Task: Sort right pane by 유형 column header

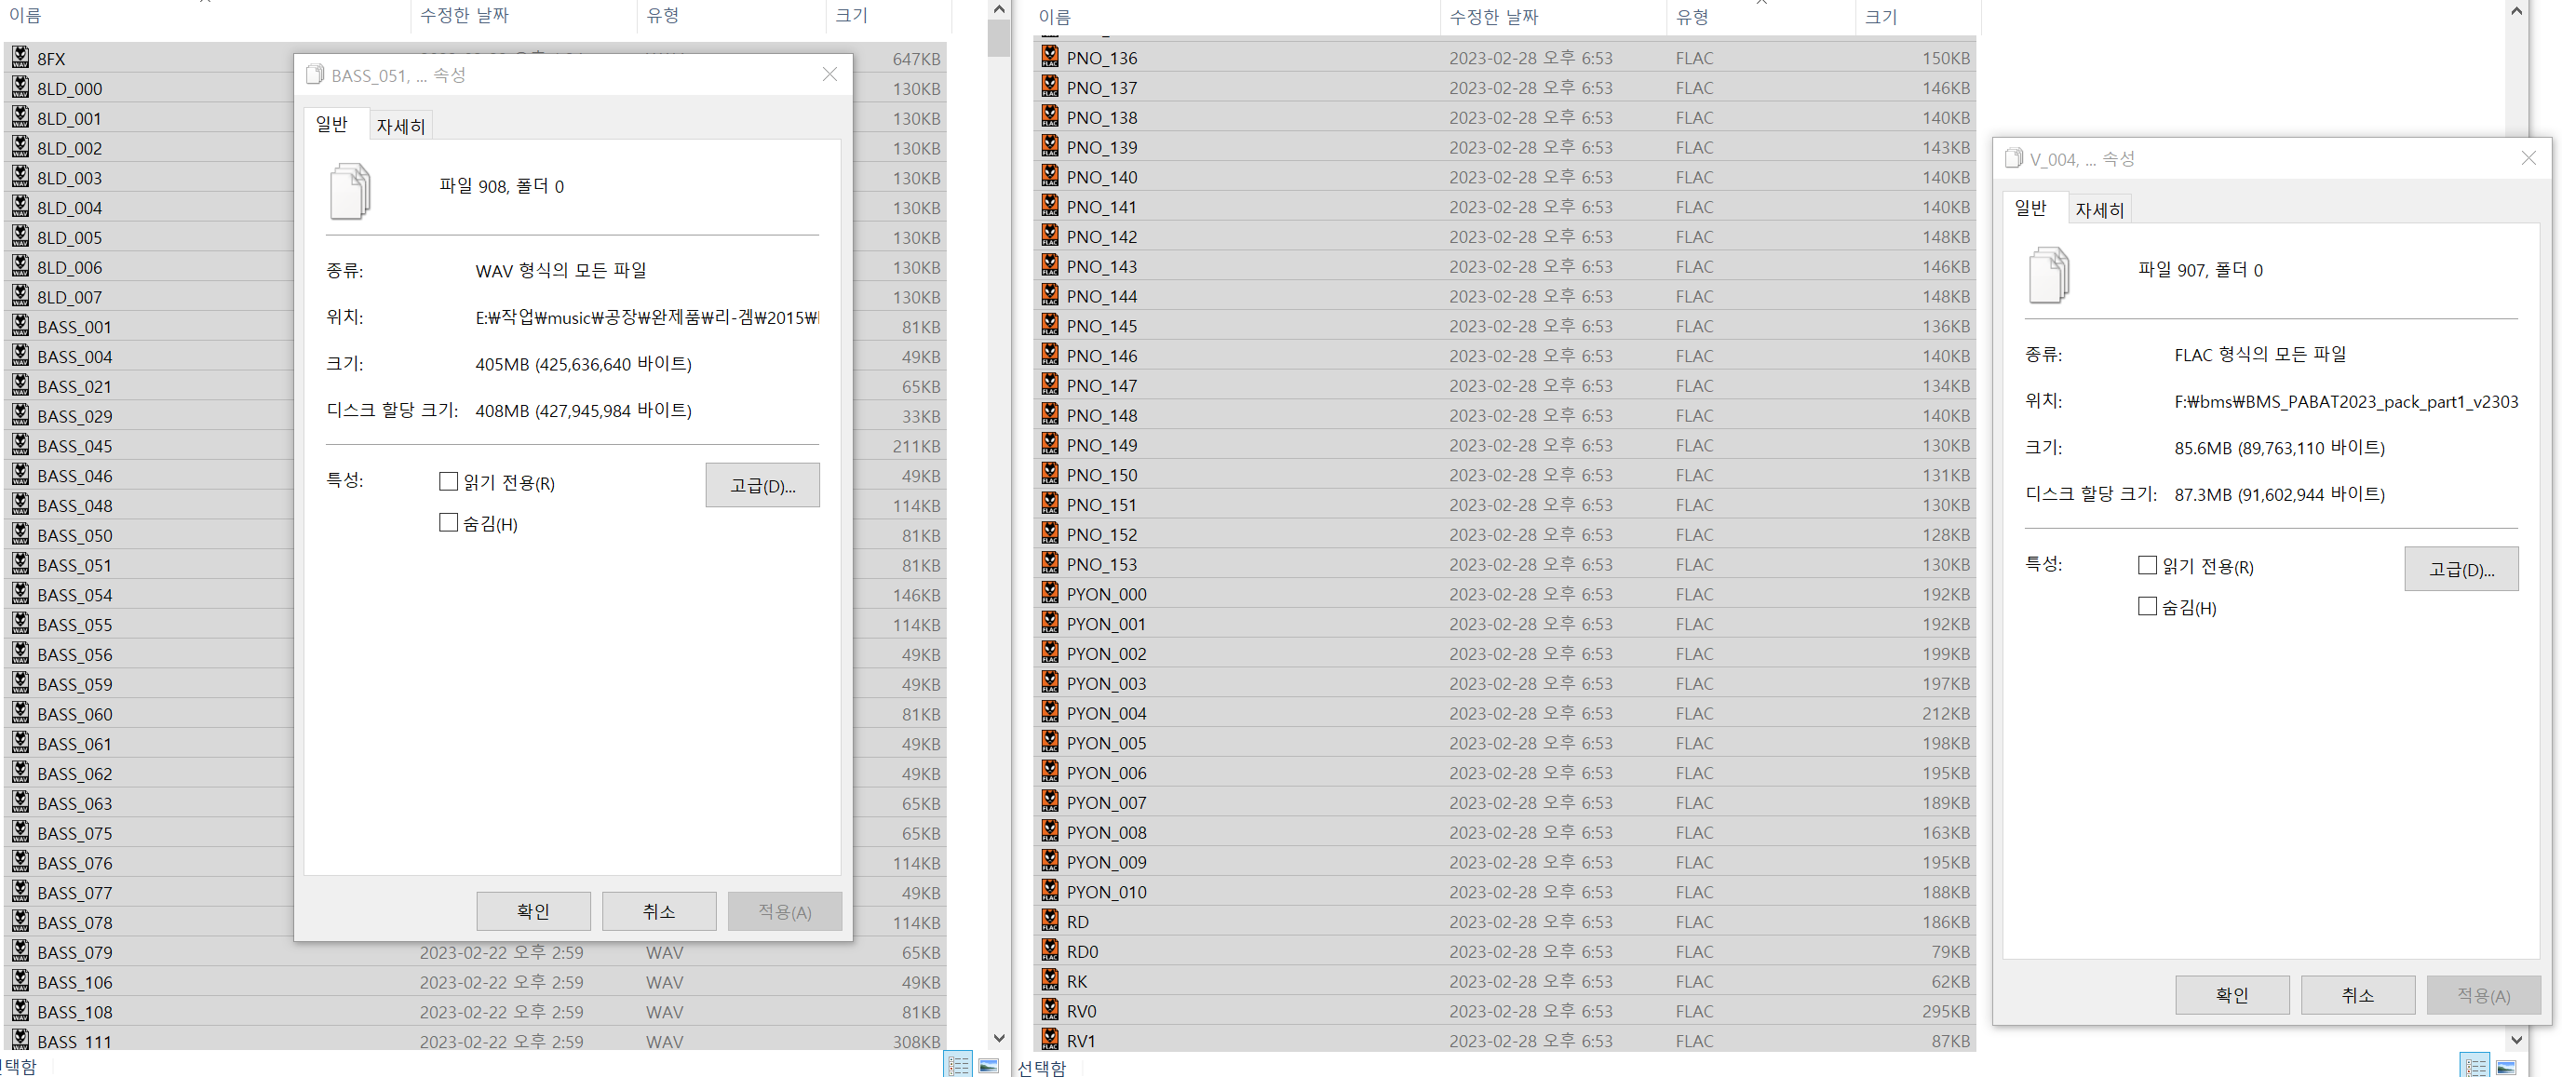Action: pos(1692,17)
